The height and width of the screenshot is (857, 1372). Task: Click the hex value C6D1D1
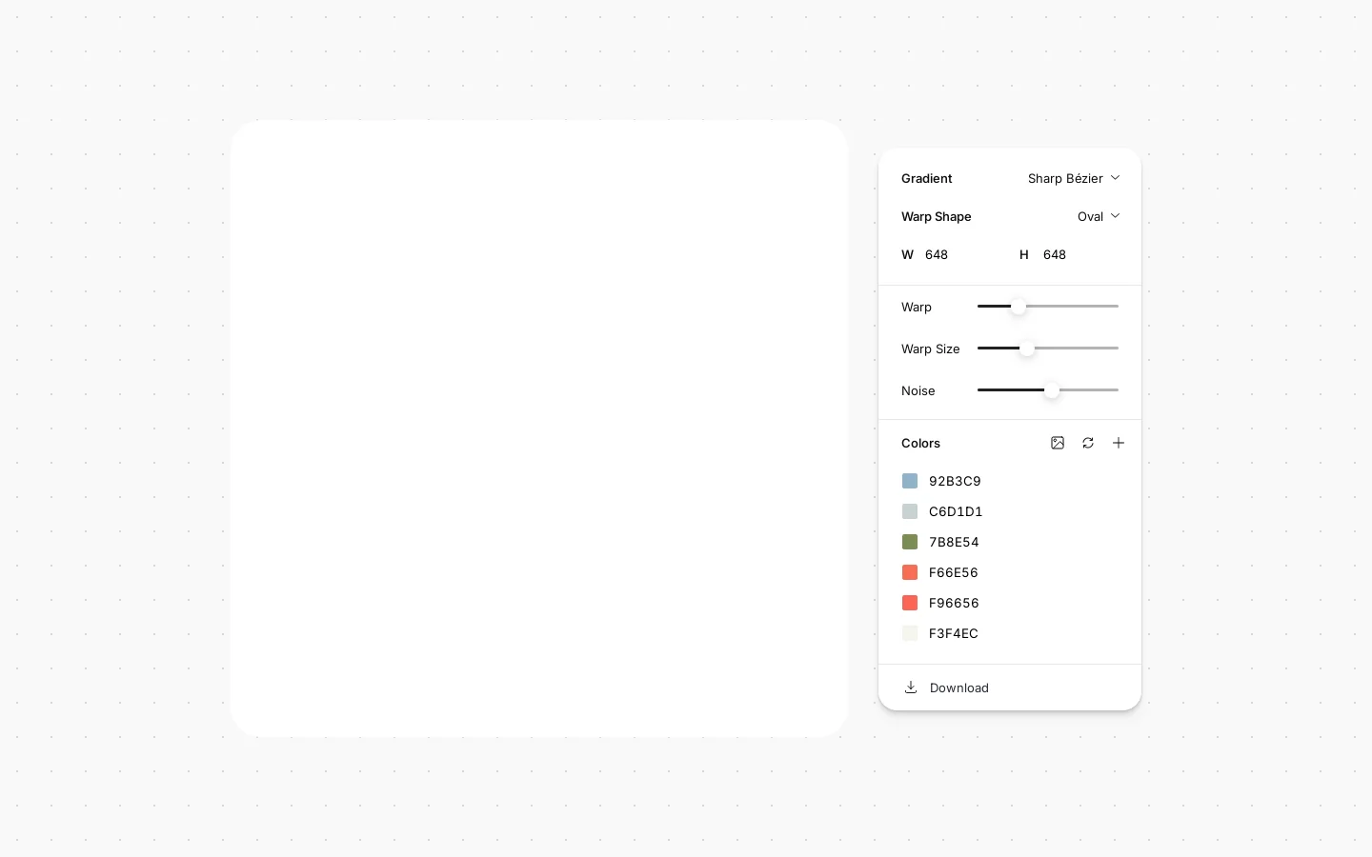(956, 511)
